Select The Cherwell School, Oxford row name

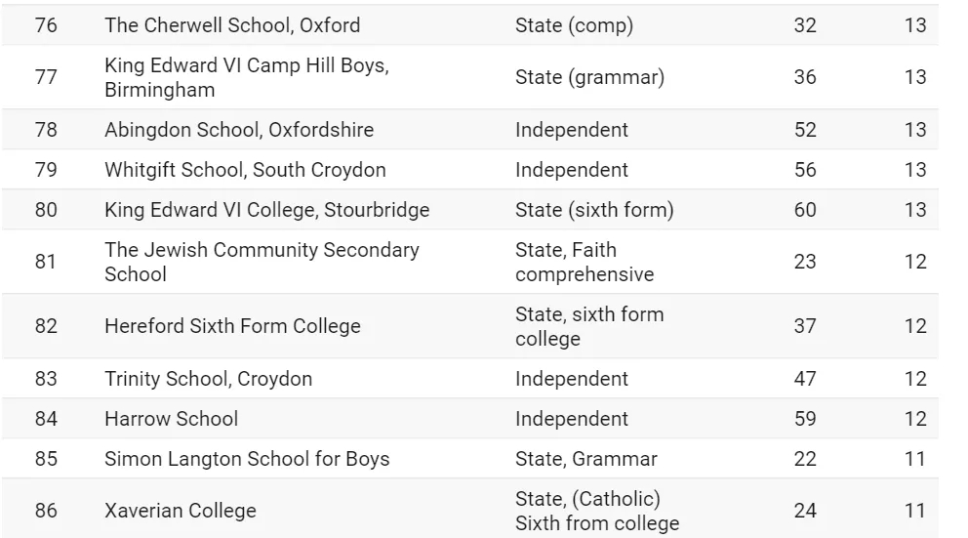pos(232,25)
